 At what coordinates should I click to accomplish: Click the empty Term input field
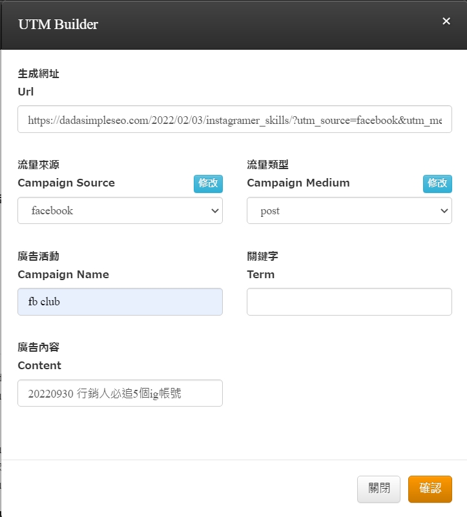coord(349,302)
